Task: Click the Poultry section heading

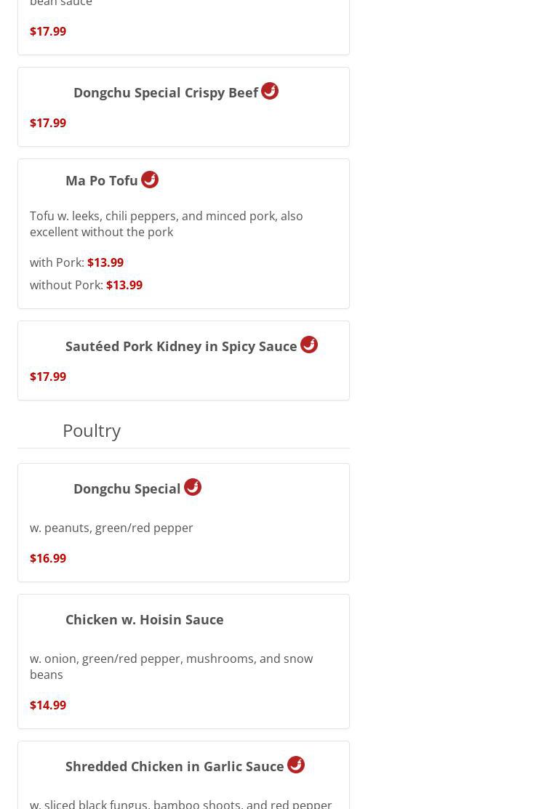Action: [92, 430]
